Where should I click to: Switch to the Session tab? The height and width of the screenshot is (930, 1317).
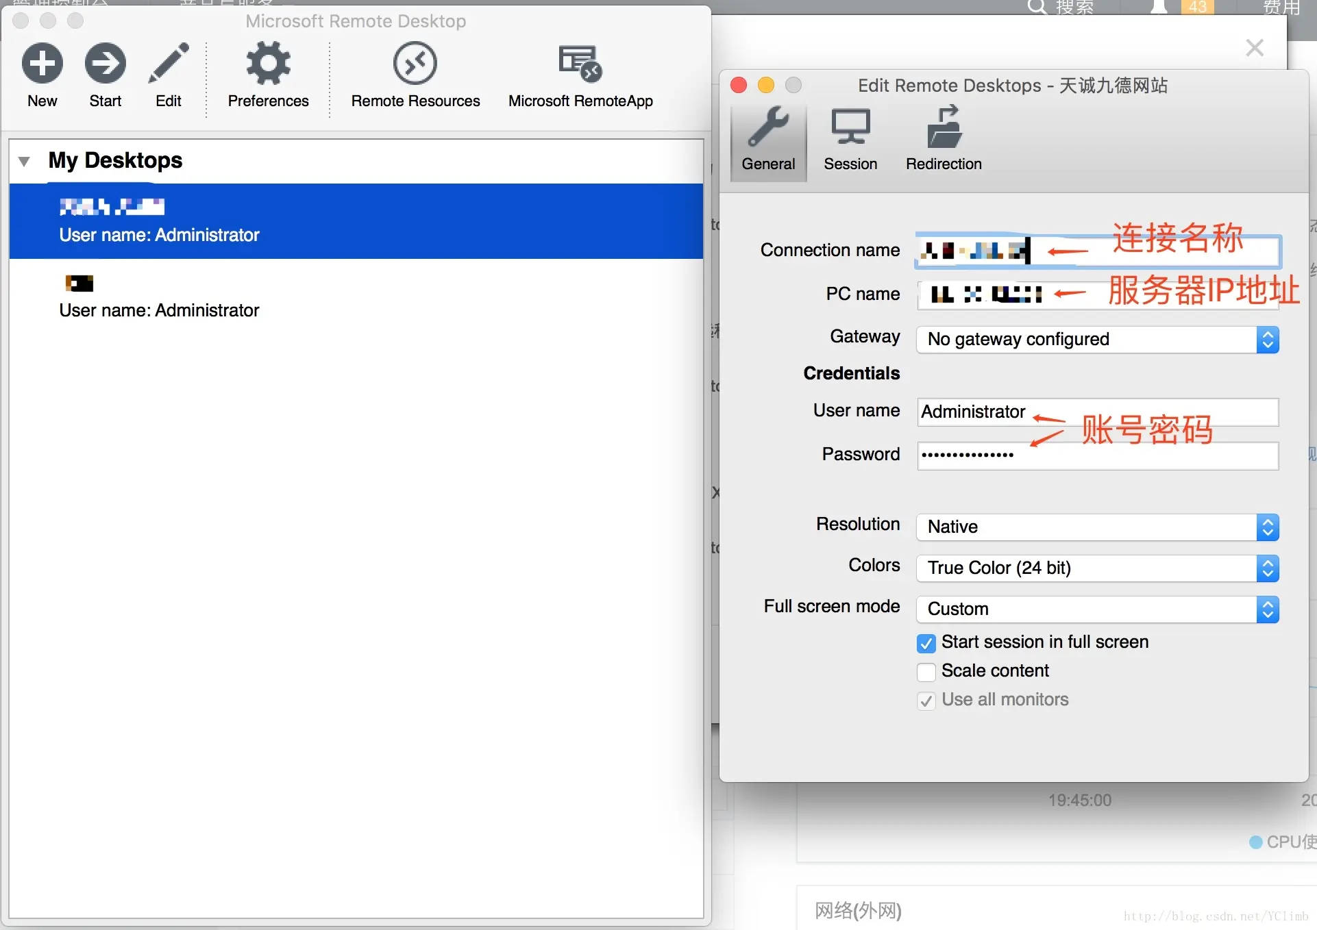pyautogui.click(x=850, y=140)
